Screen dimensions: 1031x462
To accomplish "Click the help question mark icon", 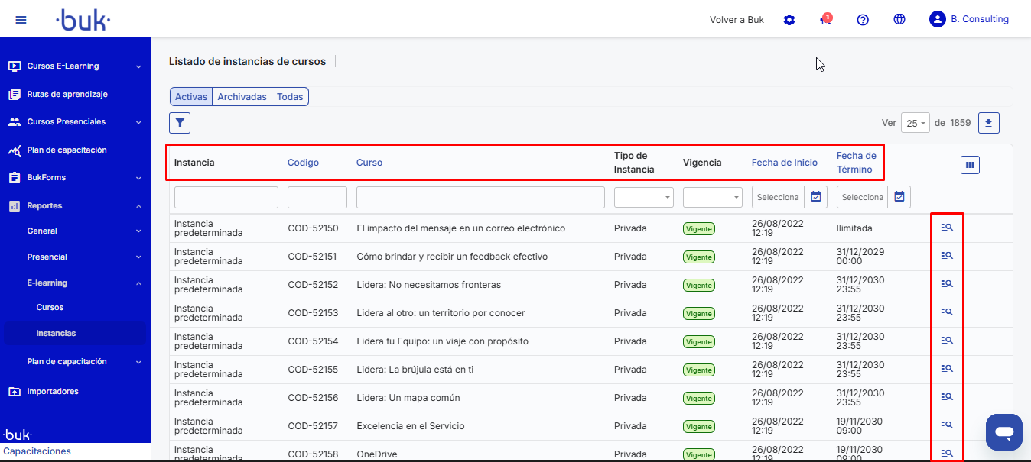I will pos(863,20).
